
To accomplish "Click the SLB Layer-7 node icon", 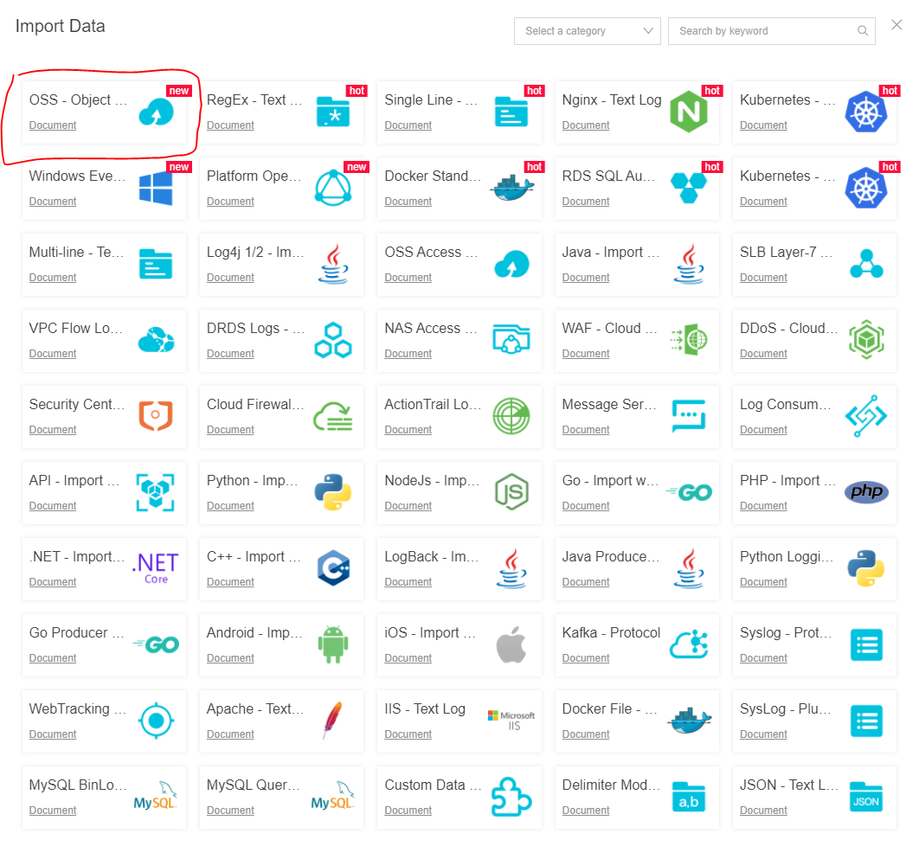I will pos(866,264).
